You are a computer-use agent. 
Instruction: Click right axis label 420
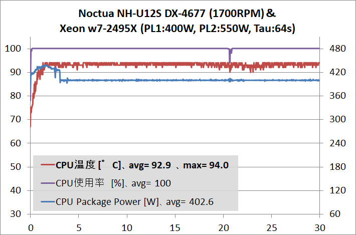click(x=337, y=72)
